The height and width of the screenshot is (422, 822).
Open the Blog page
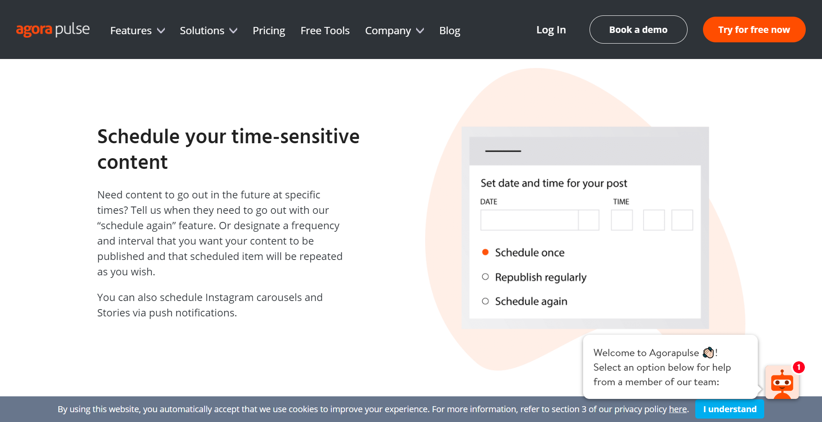(450, 31)
